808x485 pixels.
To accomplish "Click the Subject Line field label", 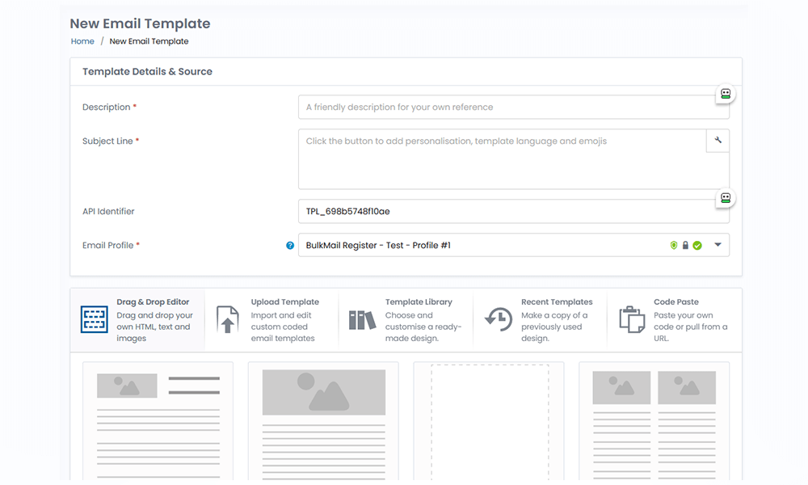I will (x=107, y=141).
